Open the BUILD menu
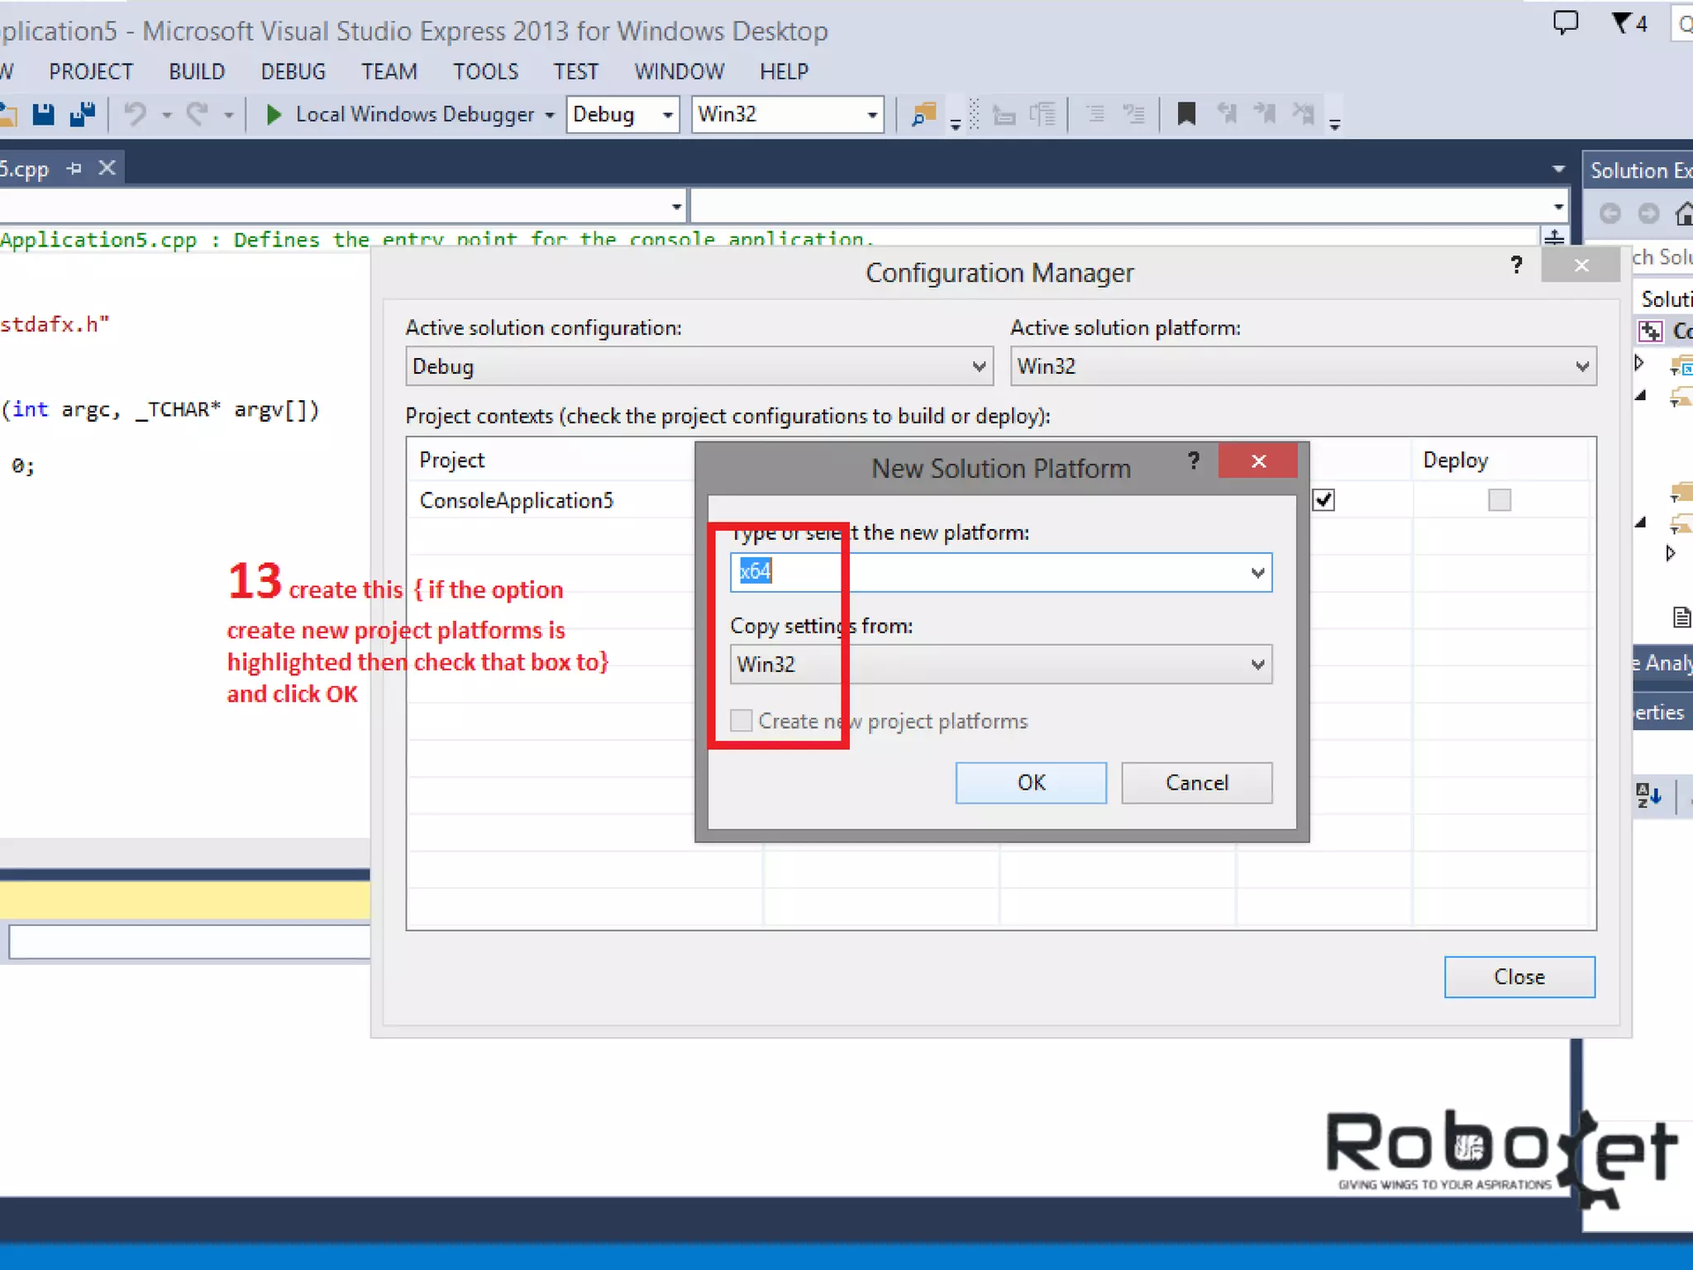The image size is (1693, 1270). click(x=197, y=72)
